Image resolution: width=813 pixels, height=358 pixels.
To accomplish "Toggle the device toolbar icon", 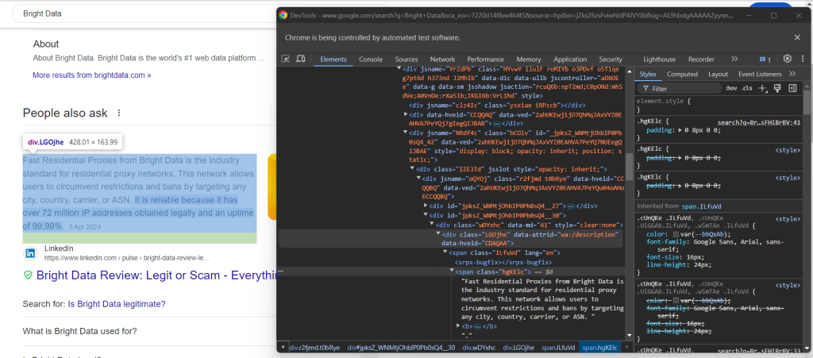I will click(x=301, y=60).
